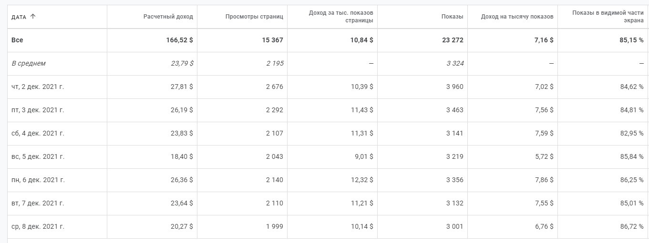The height and width of the screenshot is (243, 649).
Task: Click Доход на тысячу показов header
Action: (x=517, y=17)
